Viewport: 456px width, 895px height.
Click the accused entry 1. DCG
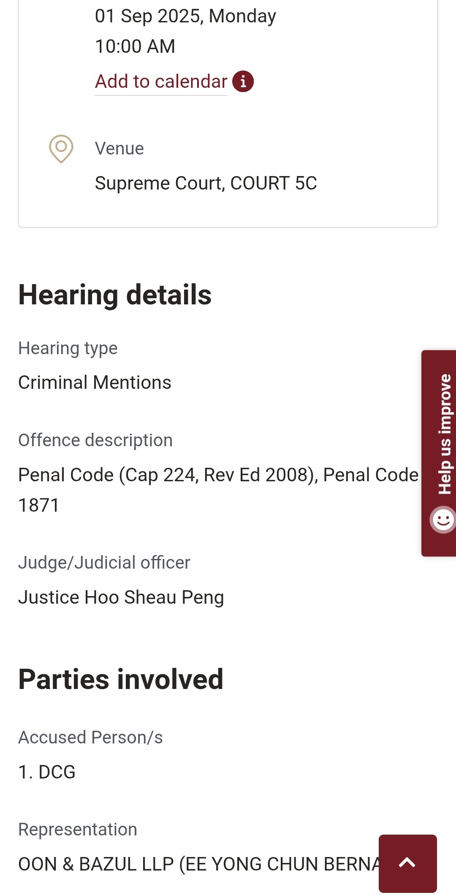point(47,772)
